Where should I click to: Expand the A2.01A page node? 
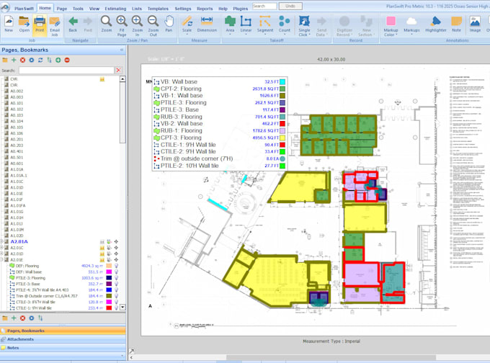[x=2, y=241]
